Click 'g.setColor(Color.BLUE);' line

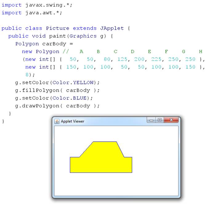coord(54,98)
